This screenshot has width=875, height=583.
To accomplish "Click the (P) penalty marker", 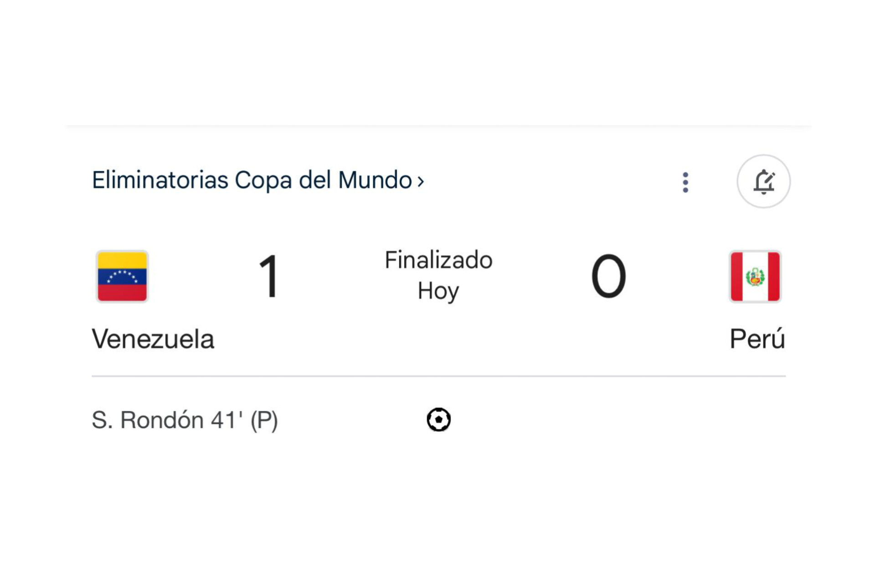I will point(264,420).
